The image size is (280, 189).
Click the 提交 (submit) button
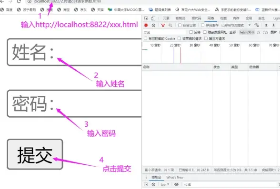point(35,154)
